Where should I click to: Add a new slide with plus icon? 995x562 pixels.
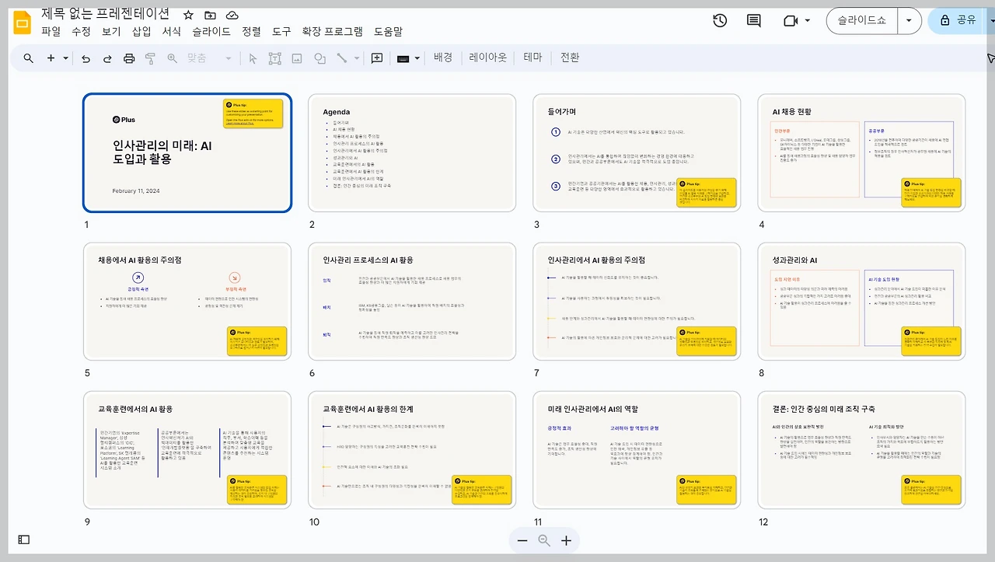[51, 58]
